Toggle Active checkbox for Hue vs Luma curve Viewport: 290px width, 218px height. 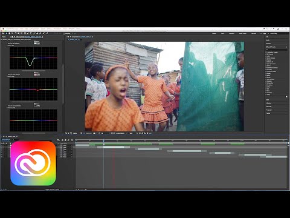click(x=34, y=104)
